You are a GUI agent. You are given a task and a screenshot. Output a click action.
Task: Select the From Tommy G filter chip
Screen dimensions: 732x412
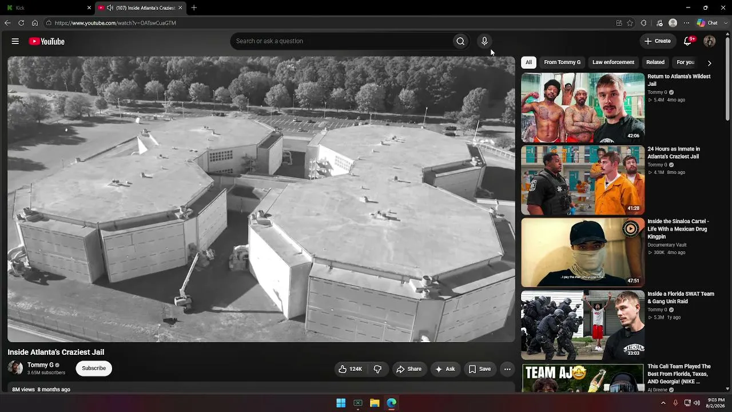click(562, 62)
